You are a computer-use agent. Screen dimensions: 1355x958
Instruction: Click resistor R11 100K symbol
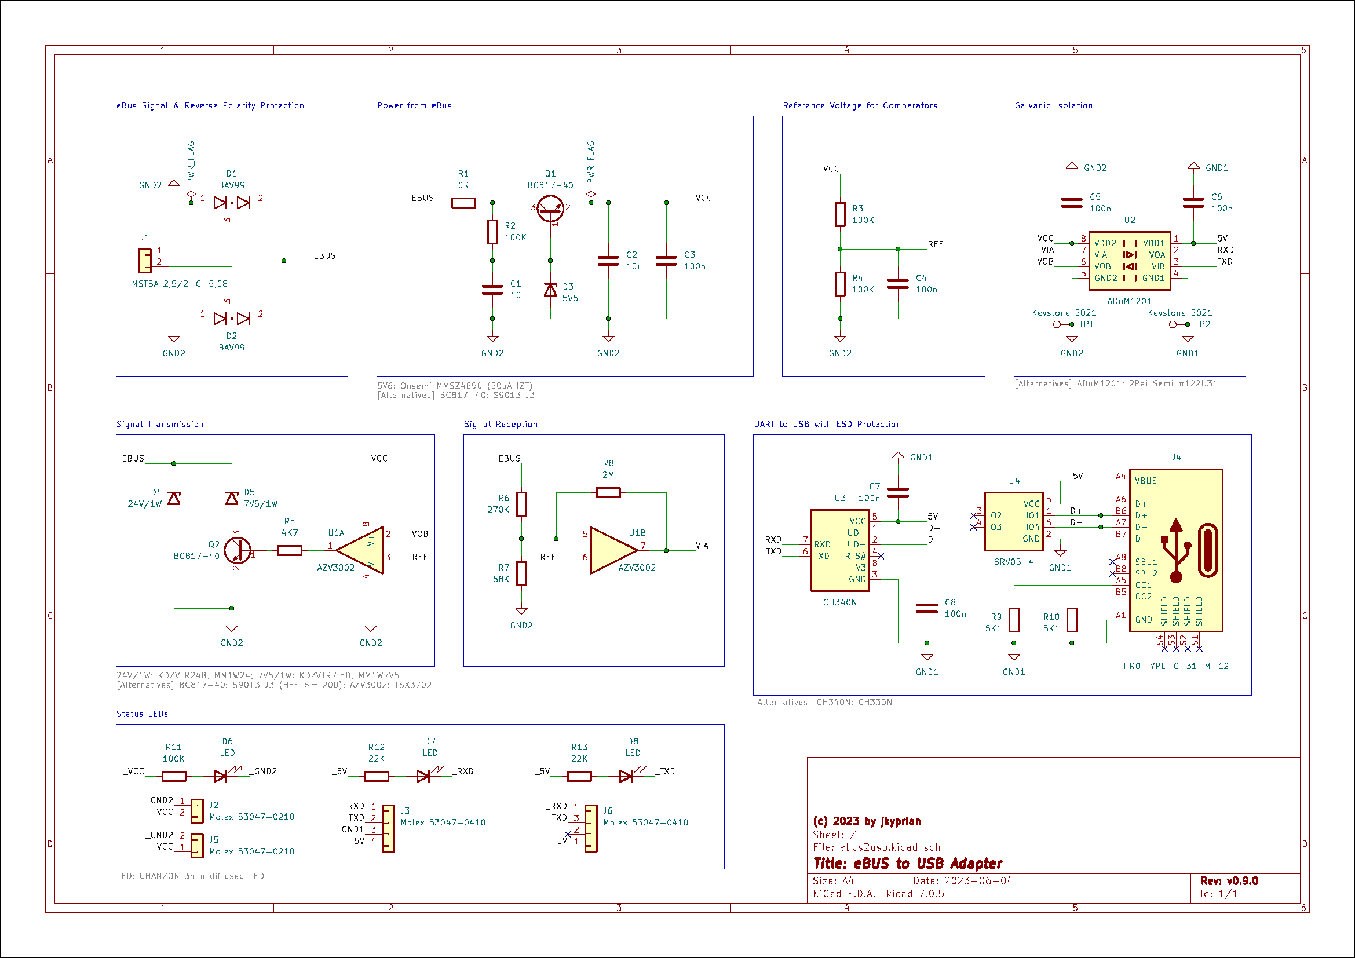pos(174,776)
